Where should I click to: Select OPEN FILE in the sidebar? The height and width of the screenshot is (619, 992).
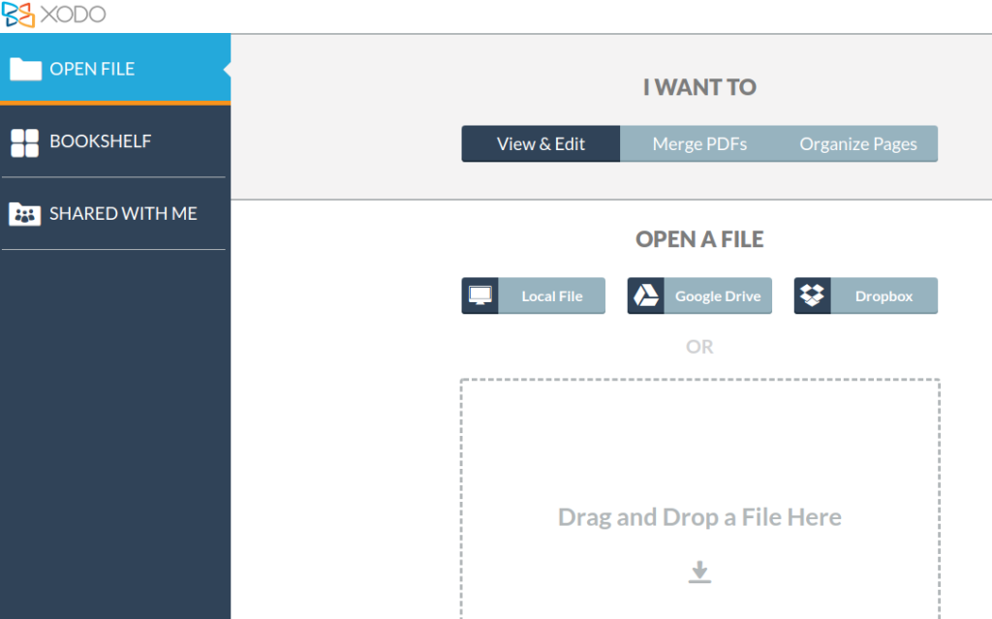(94, 68)
